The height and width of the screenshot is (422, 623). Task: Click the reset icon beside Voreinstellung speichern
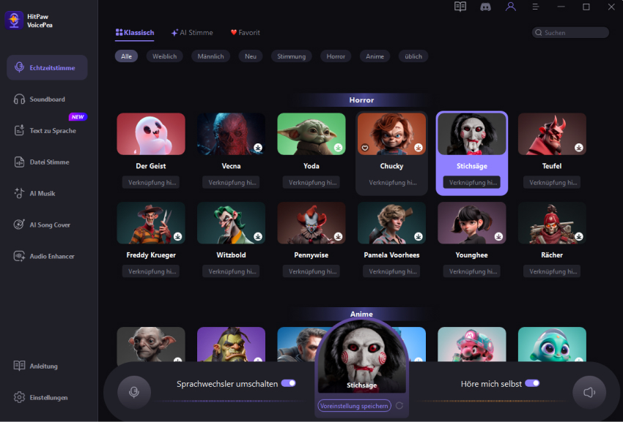click(399, 405)
